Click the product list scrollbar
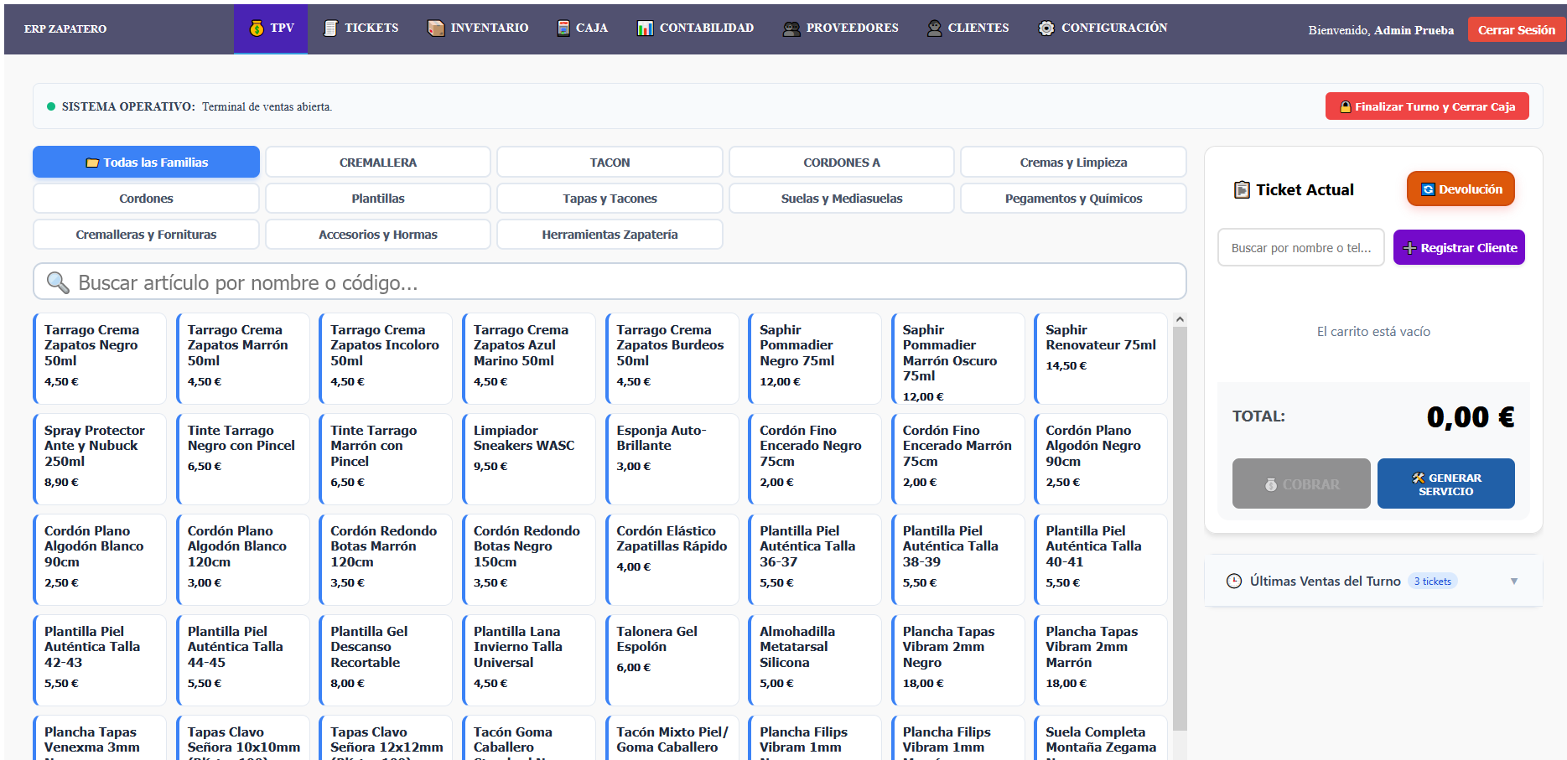 pyautogui.click(x=1180, y=528)
